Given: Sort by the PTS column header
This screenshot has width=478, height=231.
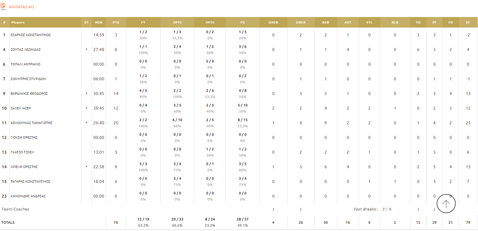Looking at the screenshot, I should [x=116, y=23].
